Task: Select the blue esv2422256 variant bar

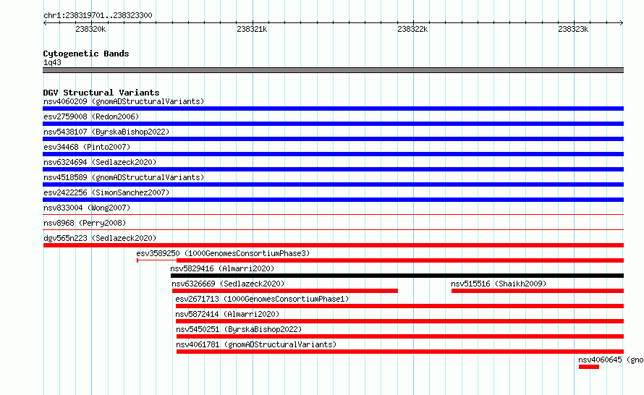Action: 333,200
